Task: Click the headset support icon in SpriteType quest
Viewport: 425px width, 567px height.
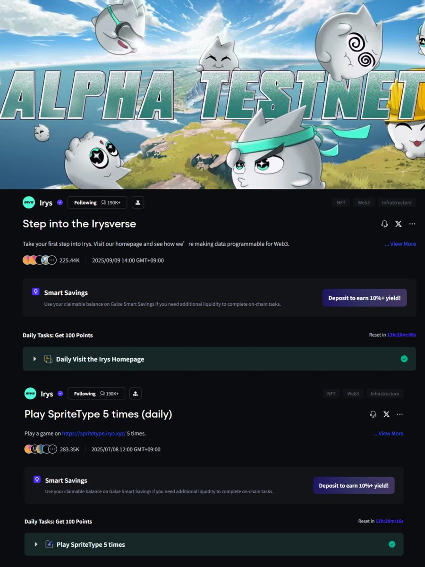Action: pos(373,414)
